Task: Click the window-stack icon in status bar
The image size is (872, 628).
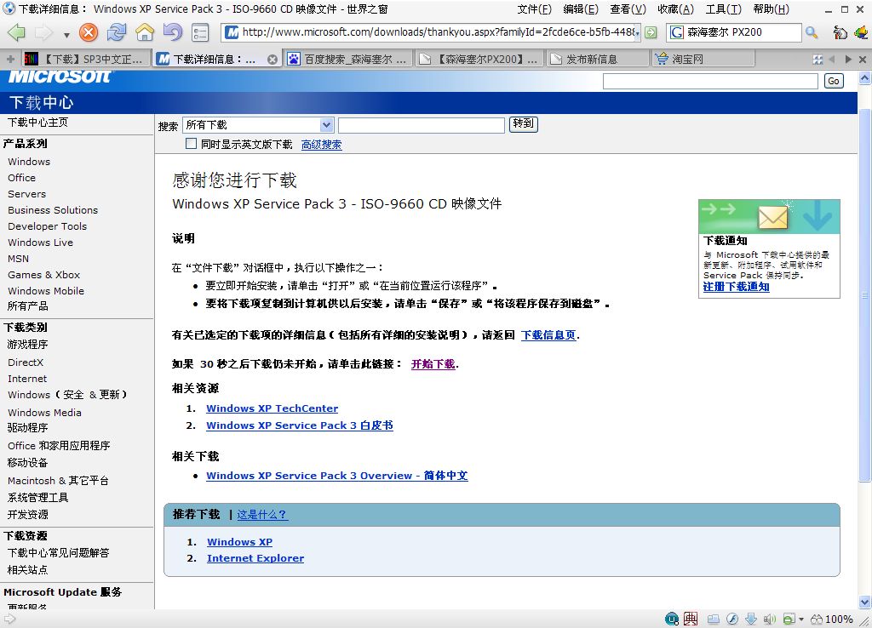Action: [714, 619]
